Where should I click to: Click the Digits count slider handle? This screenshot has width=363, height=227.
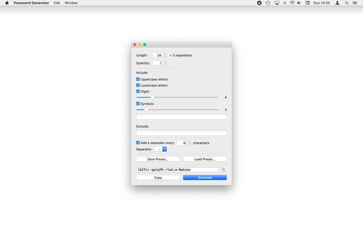[x=152, y=97]
